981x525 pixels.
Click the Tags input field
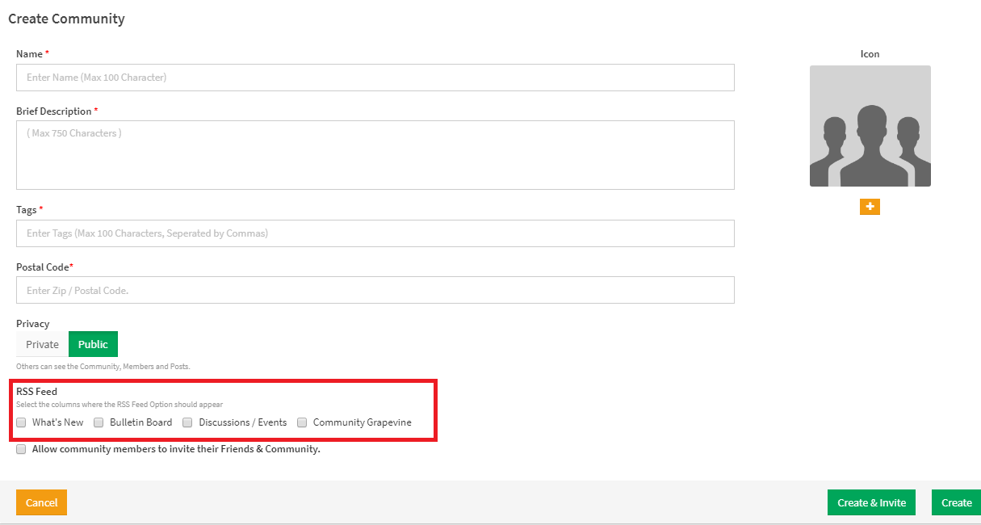[x=375, y=233]
